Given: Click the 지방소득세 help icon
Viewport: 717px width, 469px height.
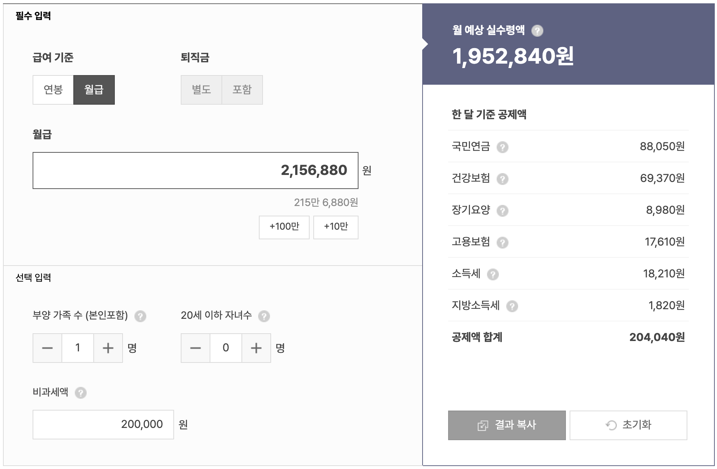Looking at the screenshot, I should pyautogui.click(x=512, y=306).
